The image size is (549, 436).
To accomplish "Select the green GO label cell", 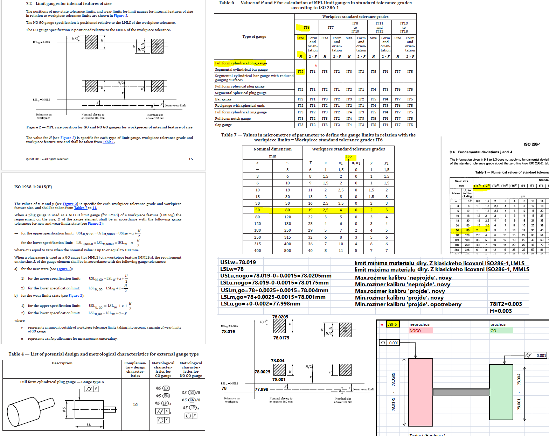I will tap(501, 331).
